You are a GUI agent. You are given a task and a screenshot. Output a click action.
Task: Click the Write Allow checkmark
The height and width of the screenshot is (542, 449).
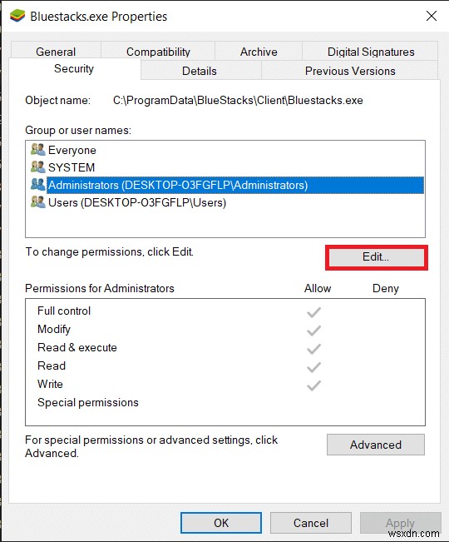[313, 385]
